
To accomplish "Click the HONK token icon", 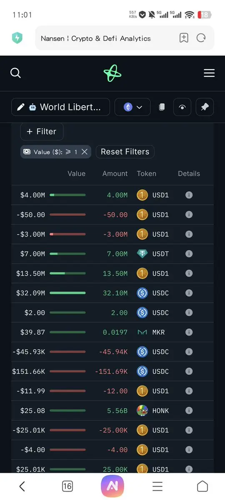I will click(x=142, y=411).
